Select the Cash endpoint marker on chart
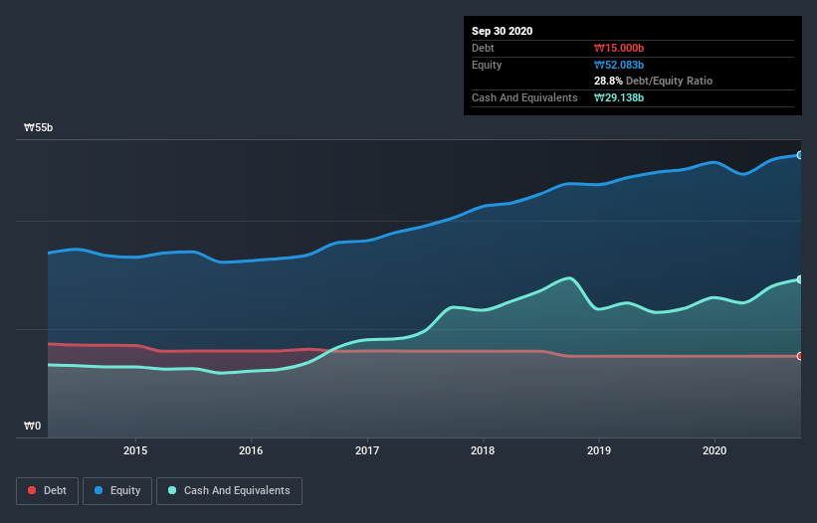This screenshot has height=523, width=817. pos(800,279)
